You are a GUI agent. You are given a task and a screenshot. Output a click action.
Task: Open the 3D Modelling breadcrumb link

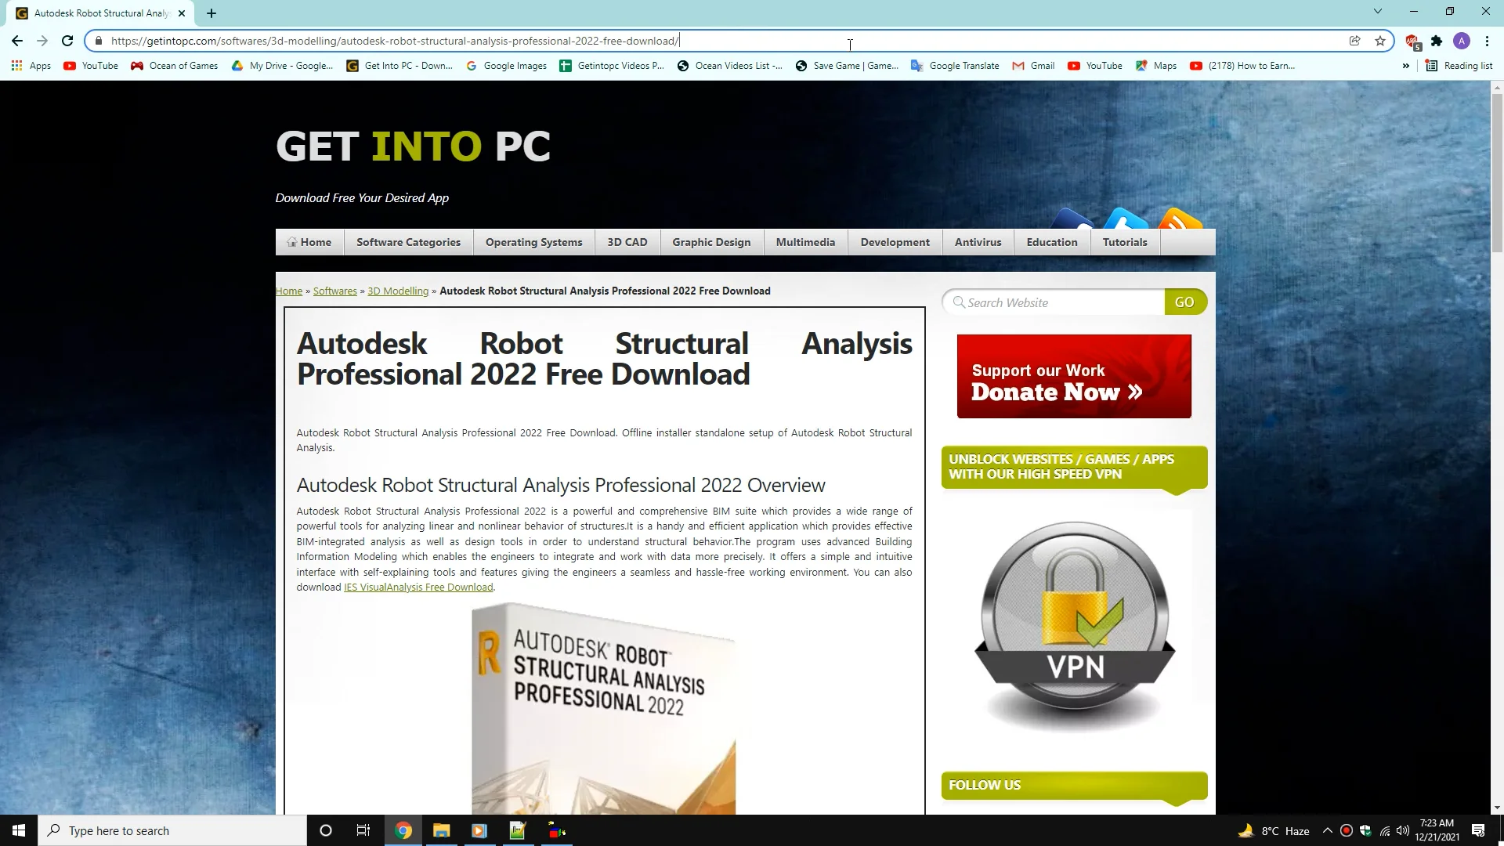[x=398, y=291]
